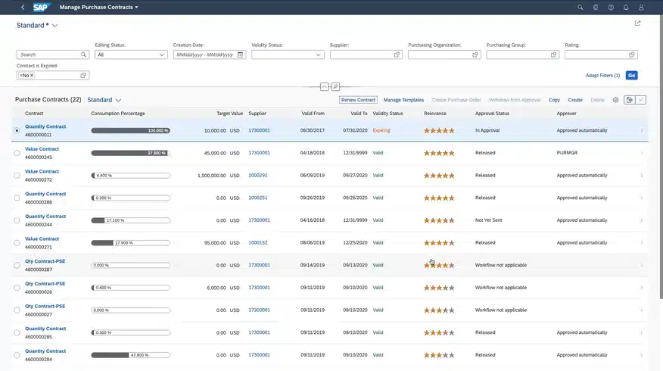Click the Relevance column header

pyautogui.click(x=435, y=114)
